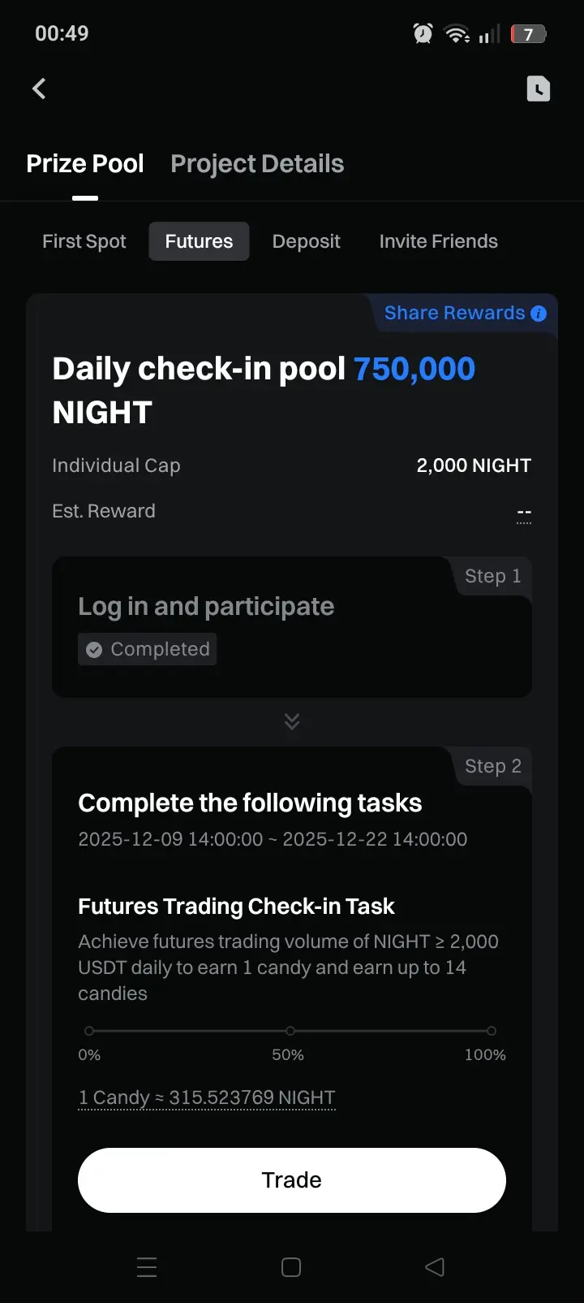Tap the Share Rewards link

click(x=455, y=313)
